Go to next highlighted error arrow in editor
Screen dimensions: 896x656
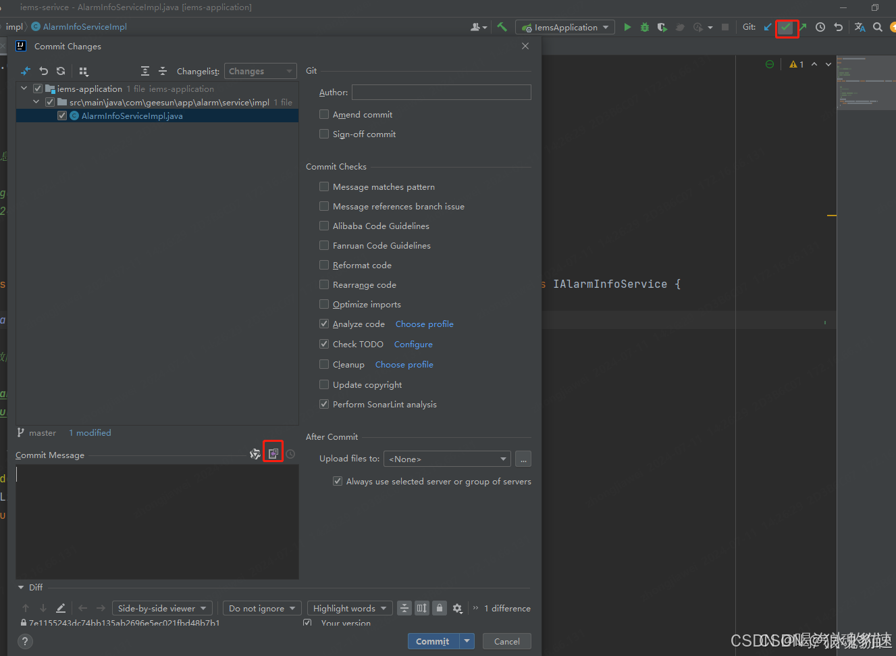pos(828,64)
